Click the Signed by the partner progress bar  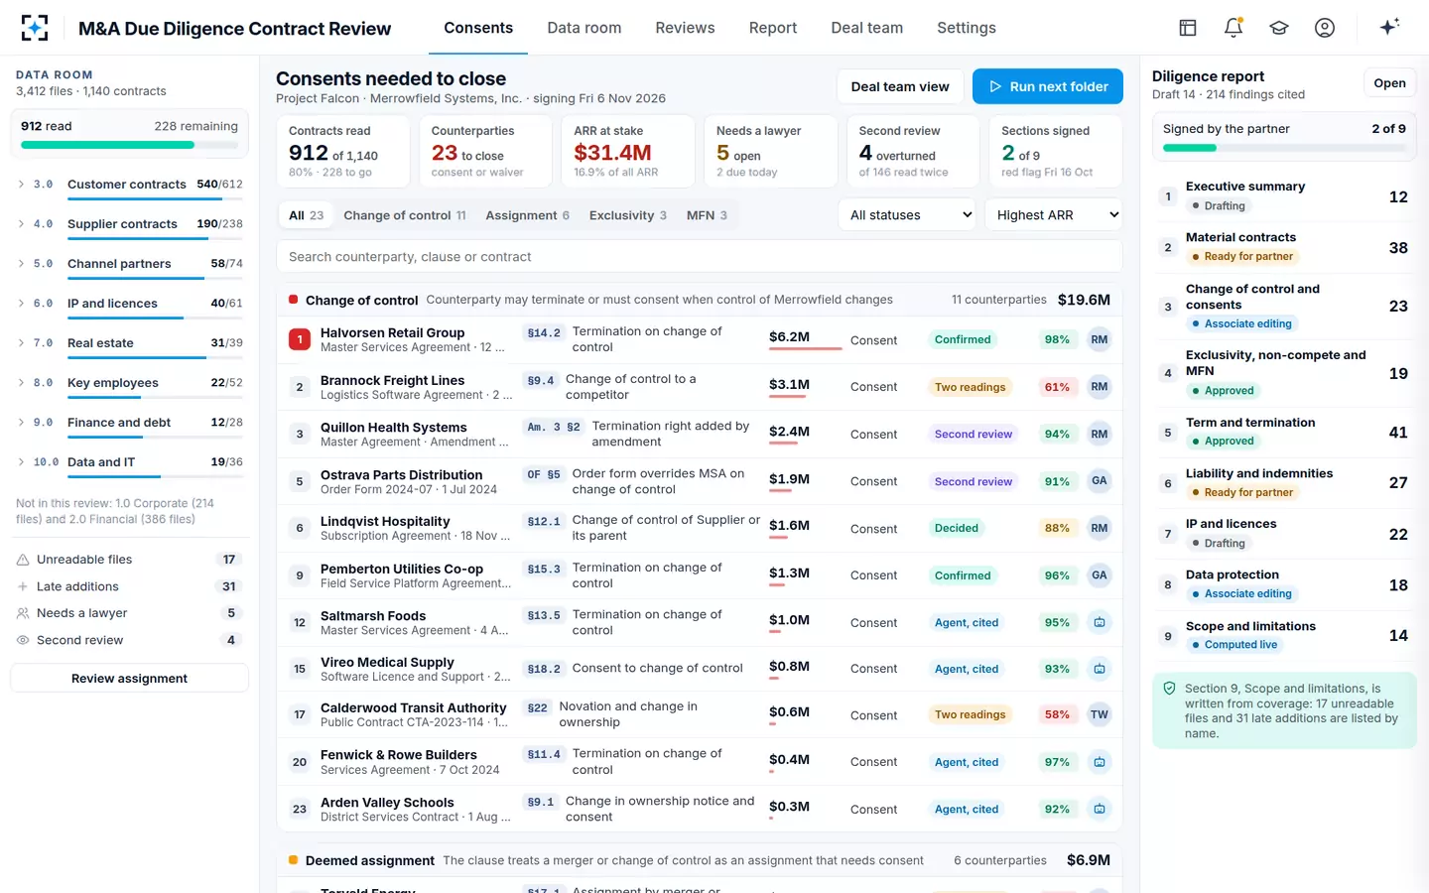tap(1284, 148)
